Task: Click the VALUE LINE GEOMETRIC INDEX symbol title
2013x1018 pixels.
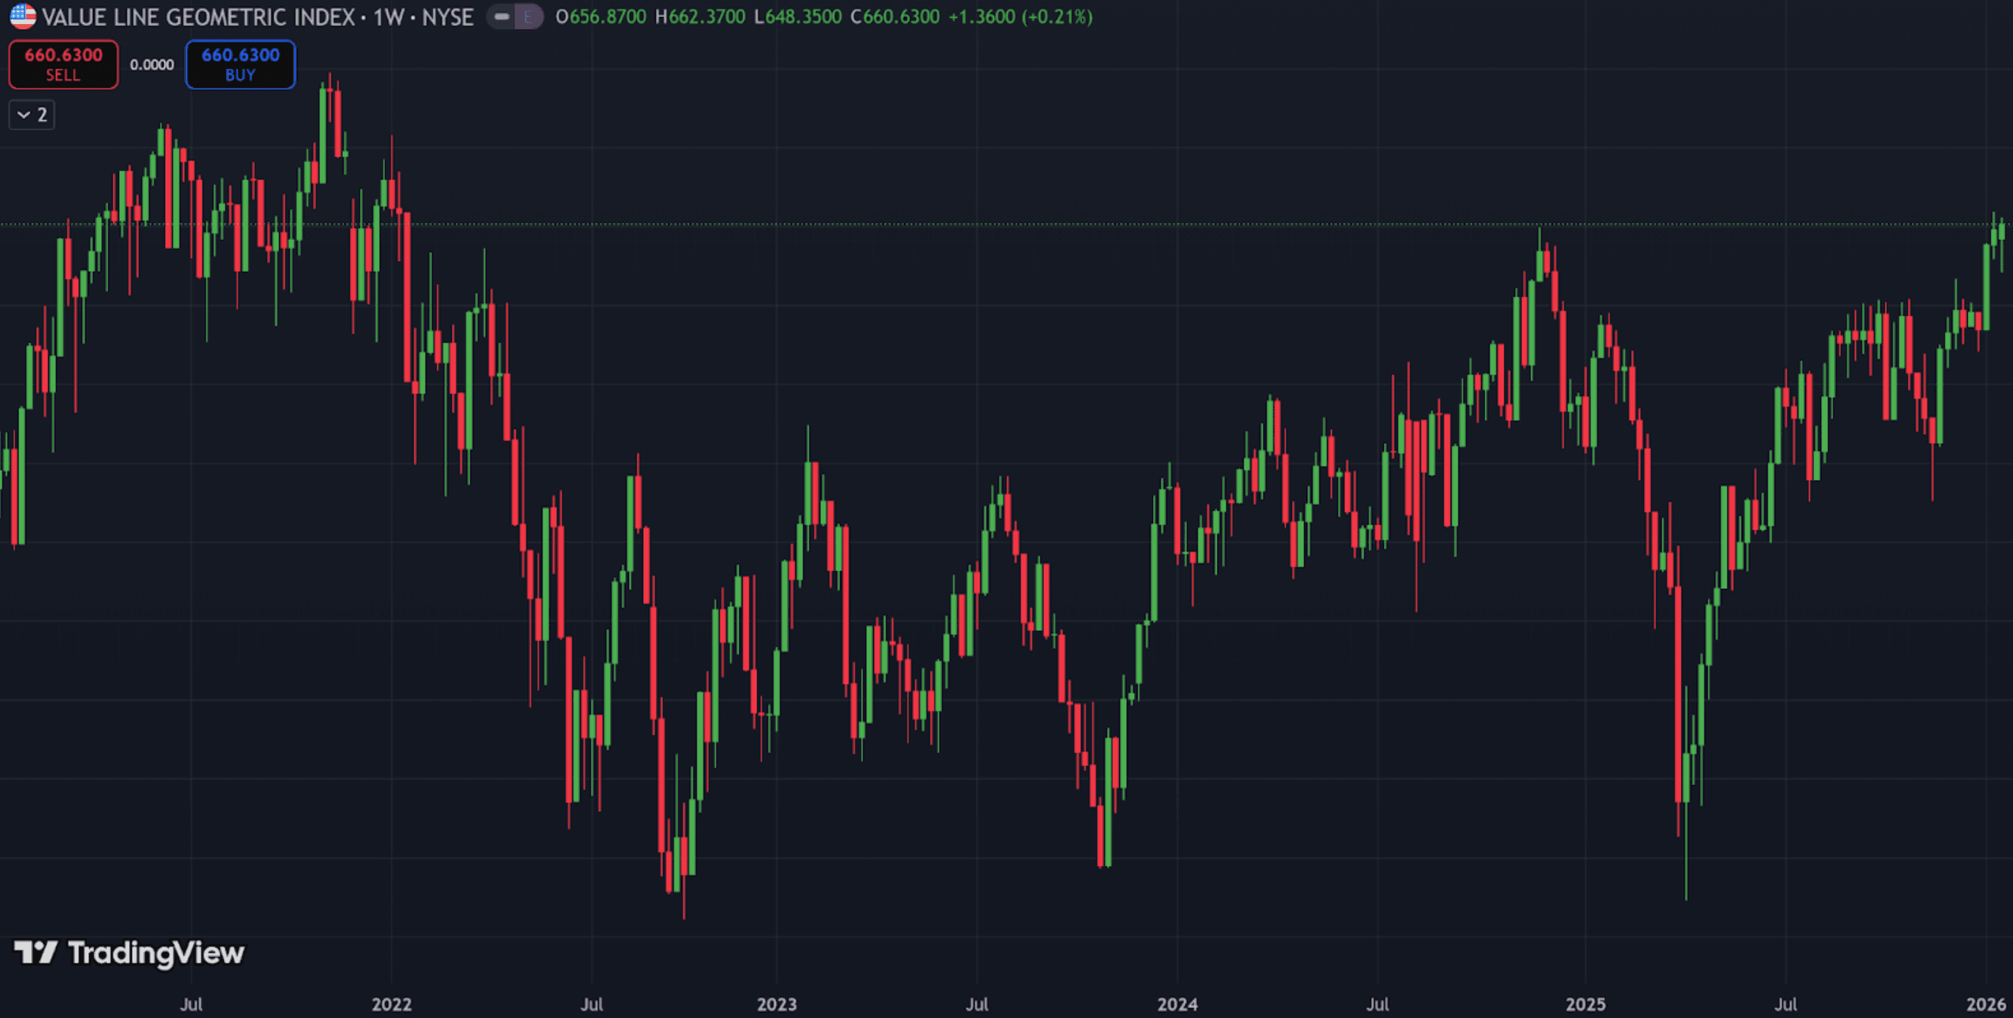Action: click(x=199, y=17)
